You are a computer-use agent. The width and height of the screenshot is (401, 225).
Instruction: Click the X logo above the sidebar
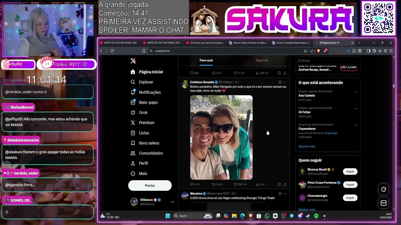coord(133,61)
